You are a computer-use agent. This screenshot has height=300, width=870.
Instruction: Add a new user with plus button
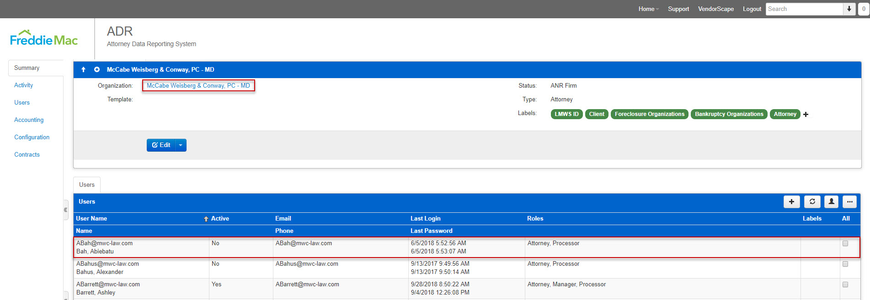coord(791,201)
